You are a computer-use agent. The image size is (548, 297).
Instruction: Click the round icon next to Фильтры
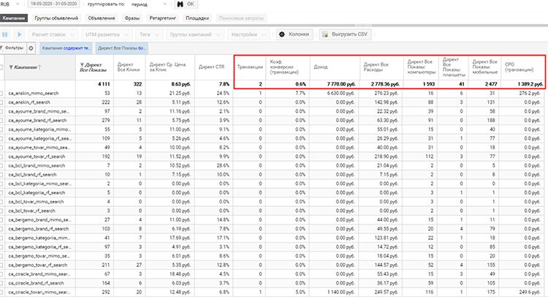point(31,48)
